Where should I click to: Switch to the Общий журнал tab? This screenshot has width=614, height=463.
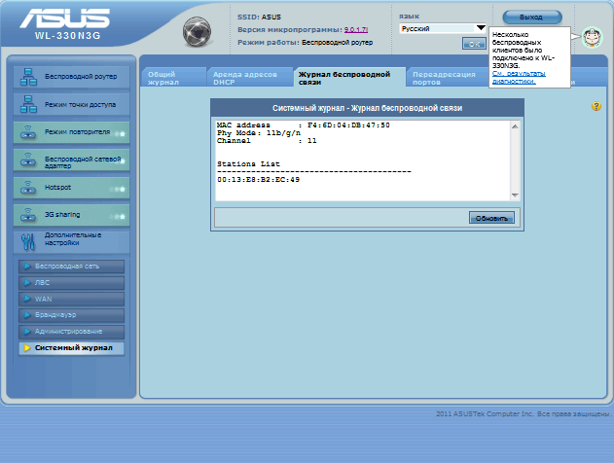click(172, 79)
